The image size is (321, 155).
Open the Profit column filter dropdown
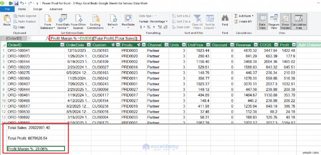click(294, 45)
